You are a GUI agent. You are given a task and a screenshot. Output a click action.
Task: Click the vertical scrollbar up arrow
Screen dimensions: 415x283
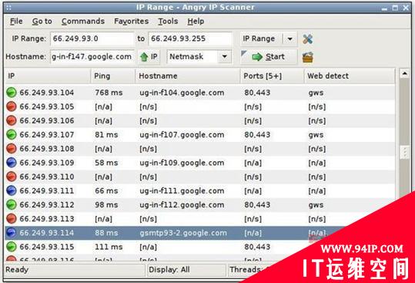point(404,73)
